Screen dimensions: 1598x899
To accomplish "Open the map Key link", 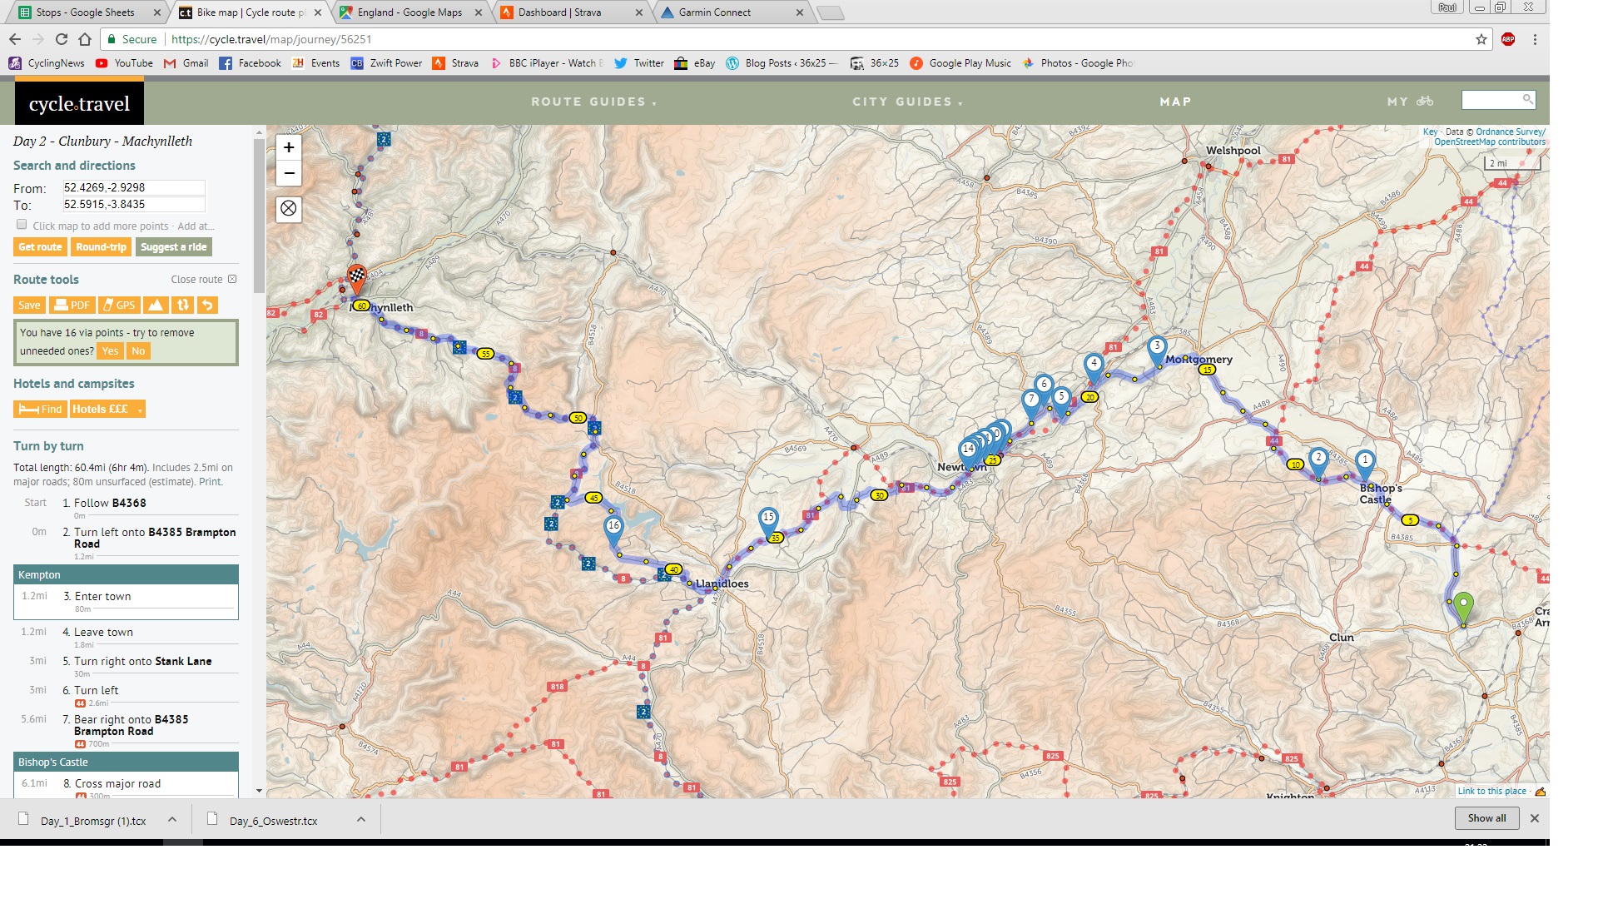I will tap(1430, 132).
